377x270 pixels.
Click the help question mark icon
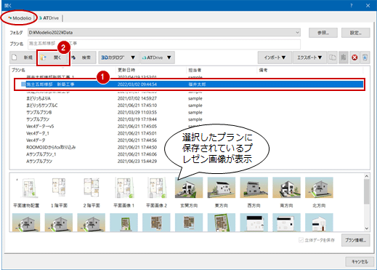[352, 5]
